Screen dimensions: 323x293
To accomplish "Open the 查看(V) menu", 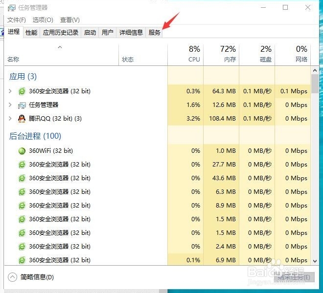I will [70, 20].
